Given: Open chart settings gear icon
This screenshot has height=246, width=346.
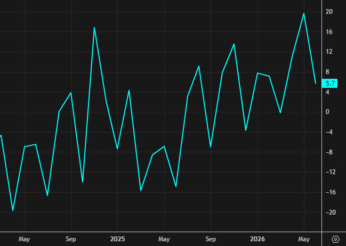Looking at the screenshot, I should 335,239.
